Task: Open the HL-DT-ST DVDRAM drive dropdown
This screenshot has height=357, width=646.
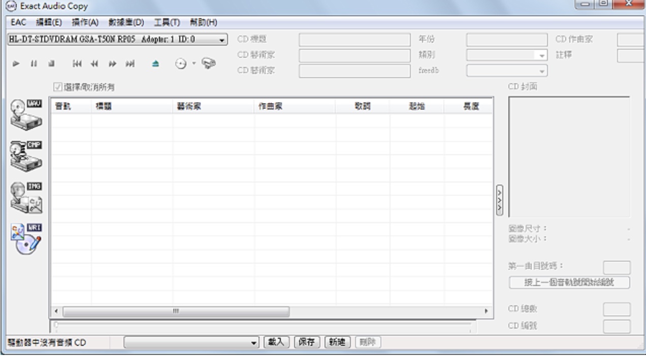Action: click(221, 40)
